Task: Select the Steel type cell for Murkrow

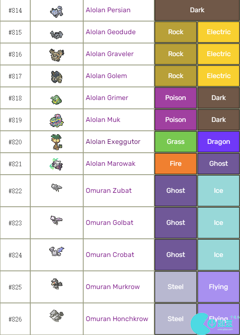Action: pyautogui.click(x=176, y=287)
